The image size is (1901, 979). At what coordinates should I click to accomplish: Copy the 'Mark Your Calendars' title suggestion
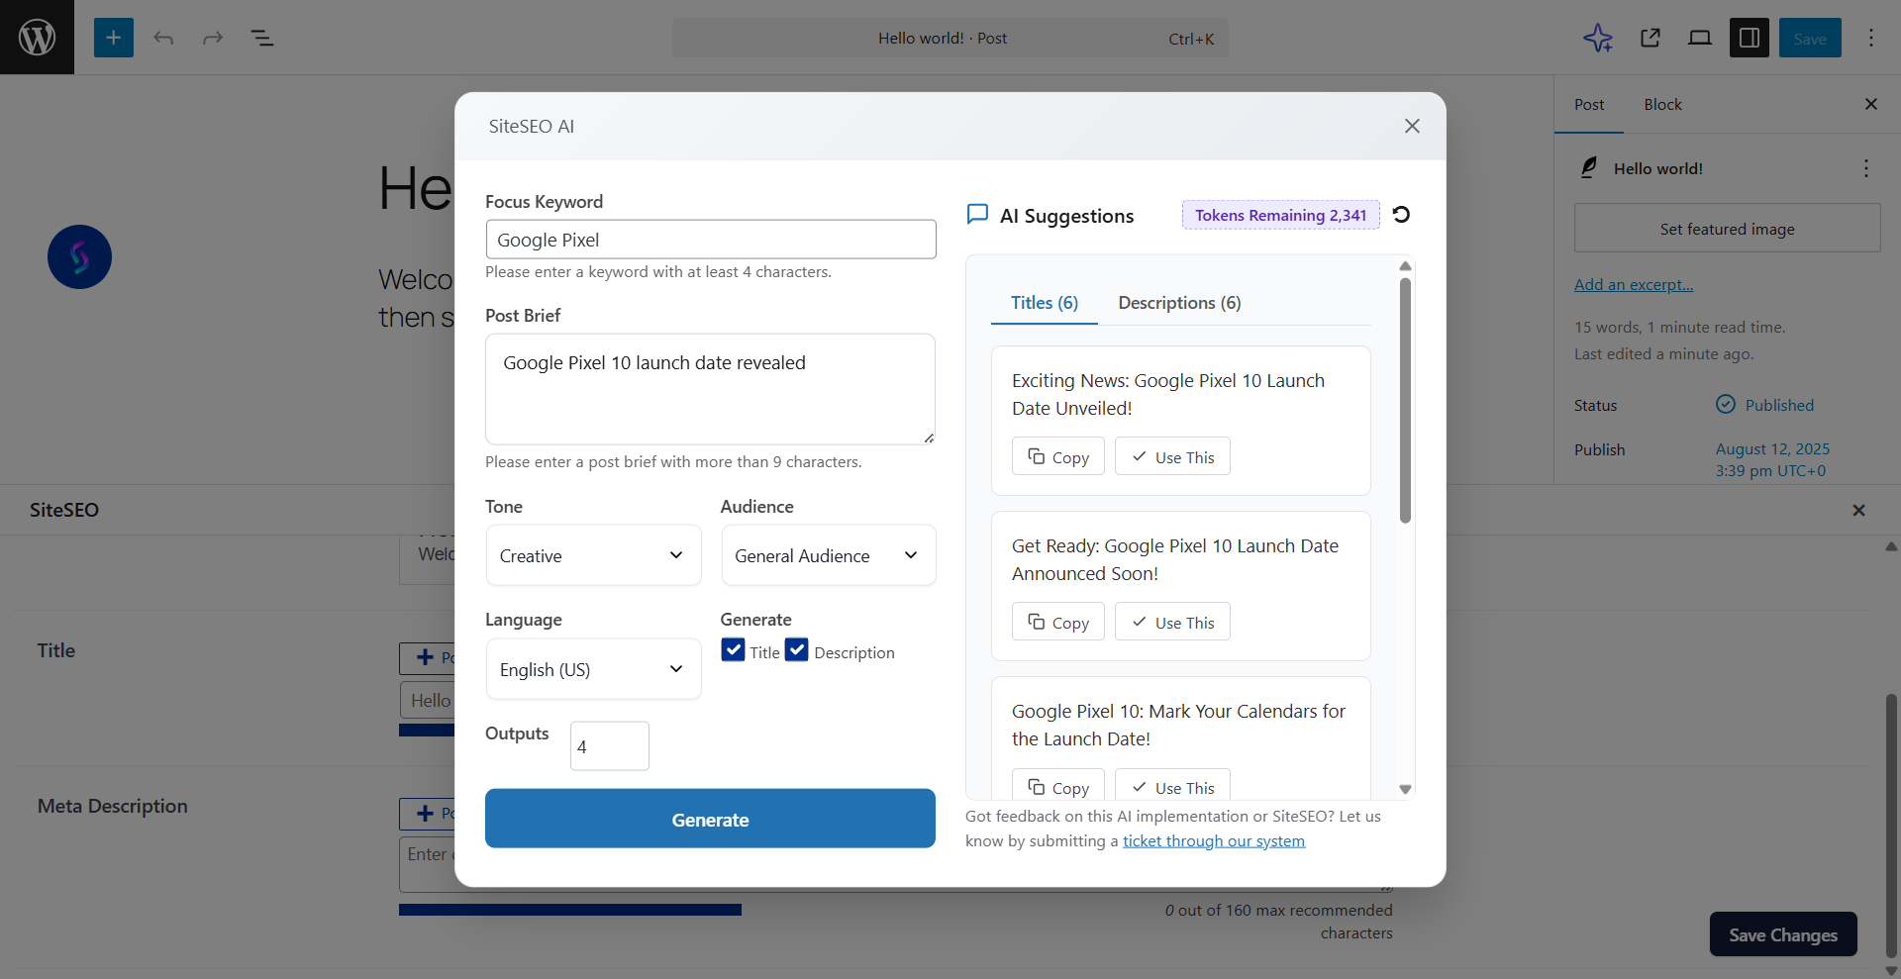1057,784
